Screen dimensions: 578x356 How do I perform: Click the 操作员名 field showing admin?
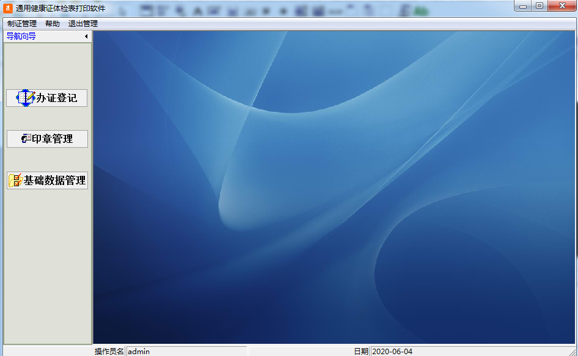186,352
